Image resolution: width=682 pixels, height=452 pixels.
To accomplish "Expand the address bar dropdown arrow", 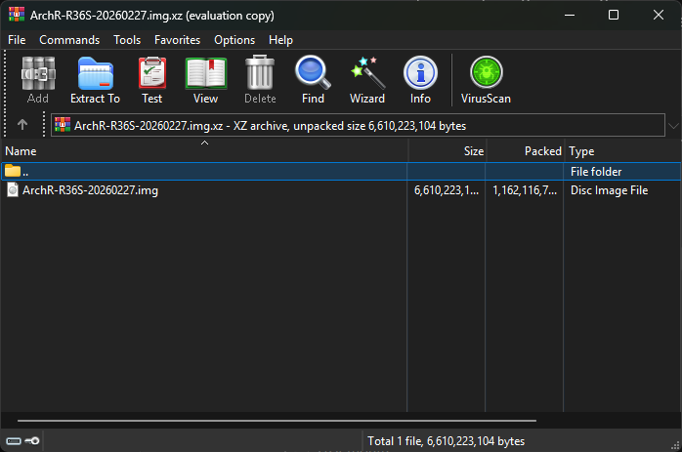I will pyautogui.click(x=673, y=126).
